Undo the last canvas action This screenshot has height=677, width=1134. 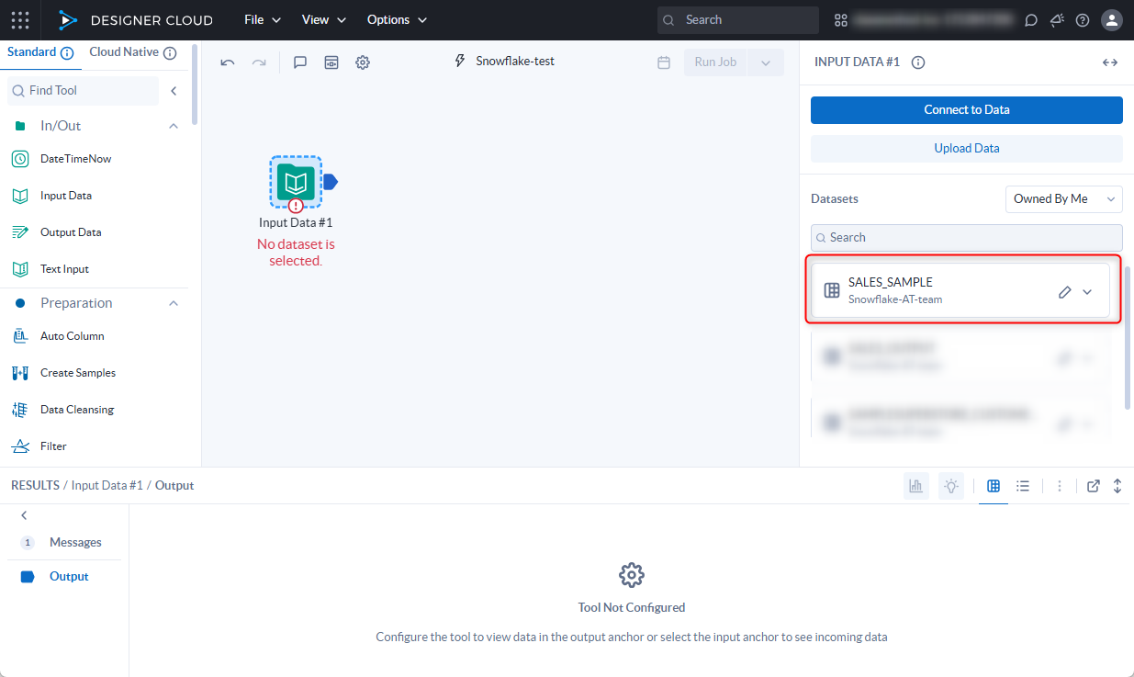pyautogui.click(x=228, y=62)
